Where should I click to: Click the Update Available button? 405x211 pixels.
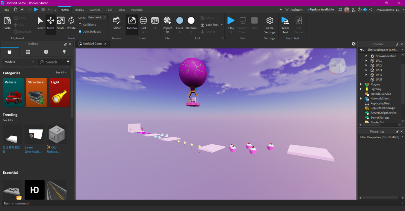(321, 9)
